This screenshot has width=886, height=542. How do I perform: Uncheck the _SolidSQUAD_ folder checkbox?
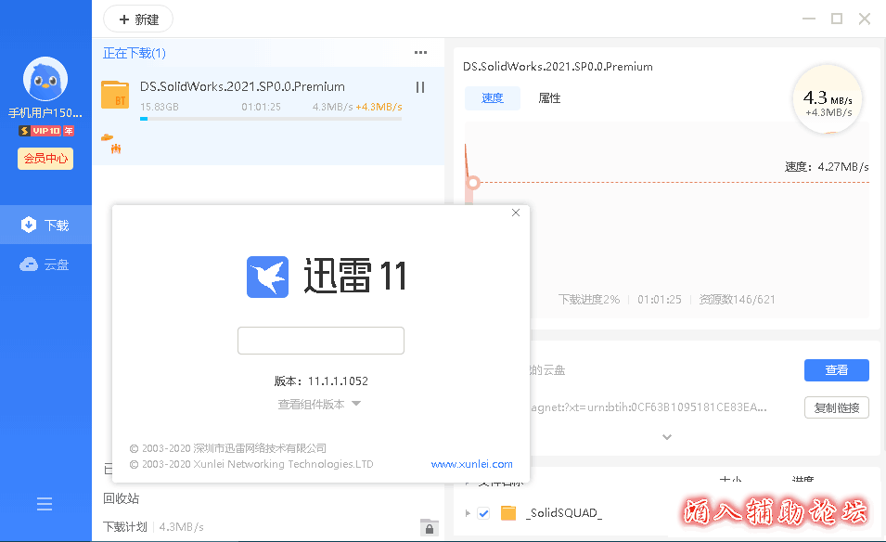coord(483,513)
